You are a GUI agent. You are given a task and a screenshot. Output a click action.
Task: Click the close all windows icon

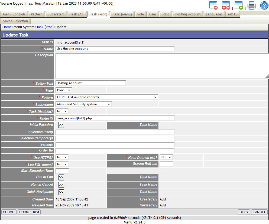[x=226, y=5]
